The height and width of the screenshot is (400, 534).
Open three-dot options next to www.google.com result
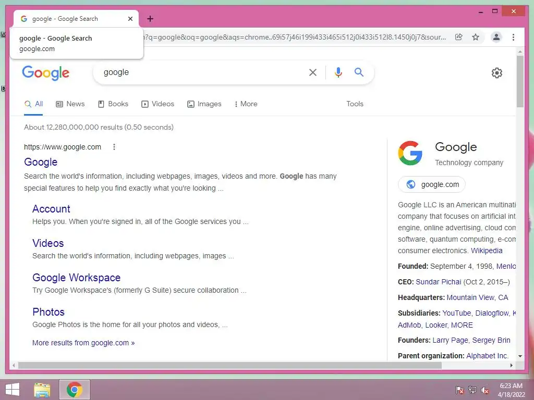pyautogui.click(x=114, y=147)
